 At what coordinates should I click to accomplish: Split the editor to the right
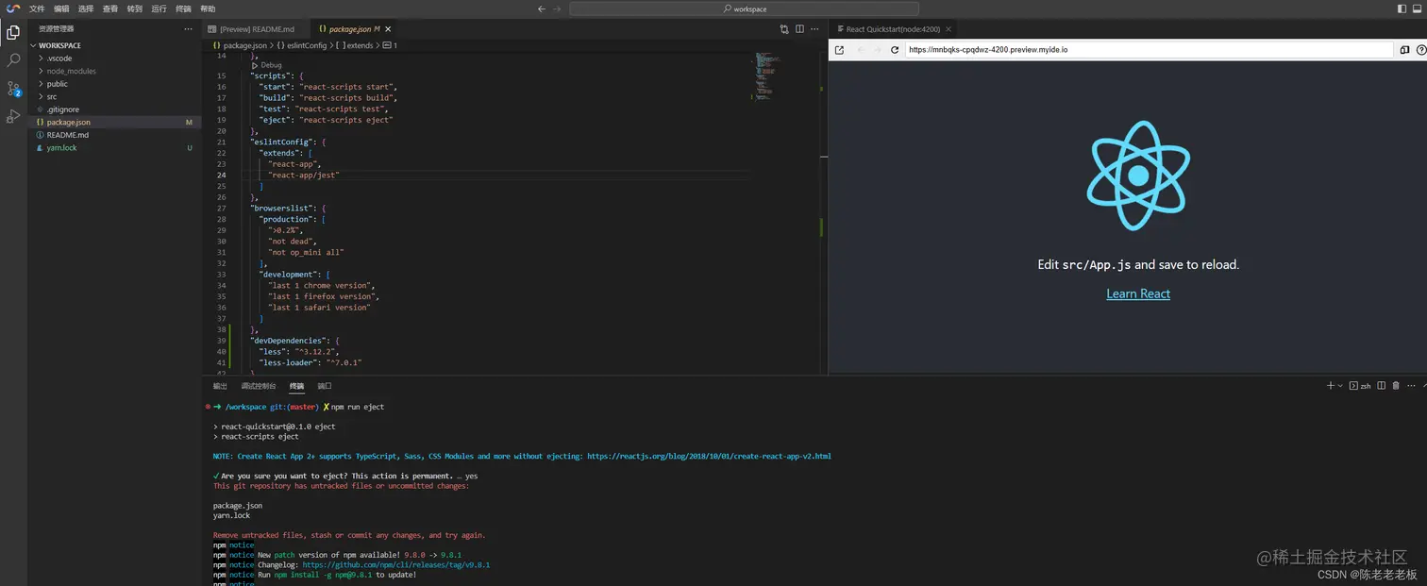tap(799, 29)
